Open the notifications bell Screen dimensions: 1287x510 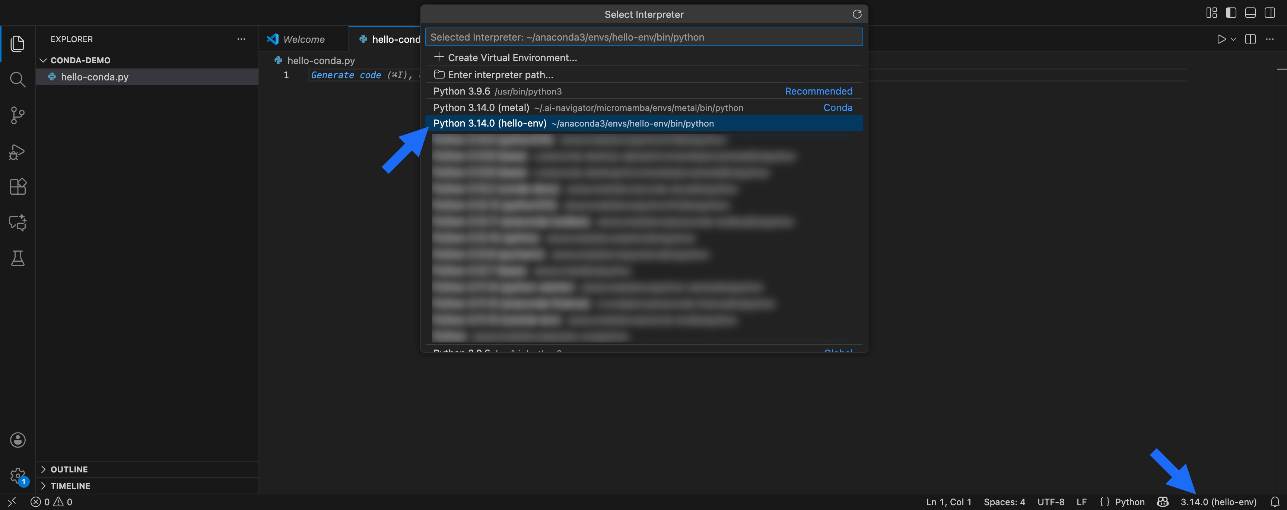coord(1275,502)
